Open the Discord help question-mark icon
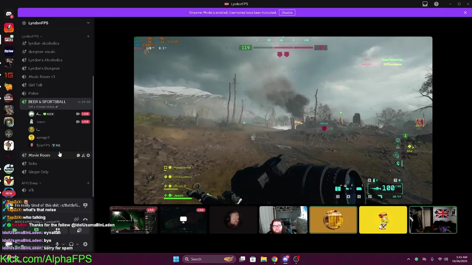This screenshot has height=265, width=472. click(436, 4)
